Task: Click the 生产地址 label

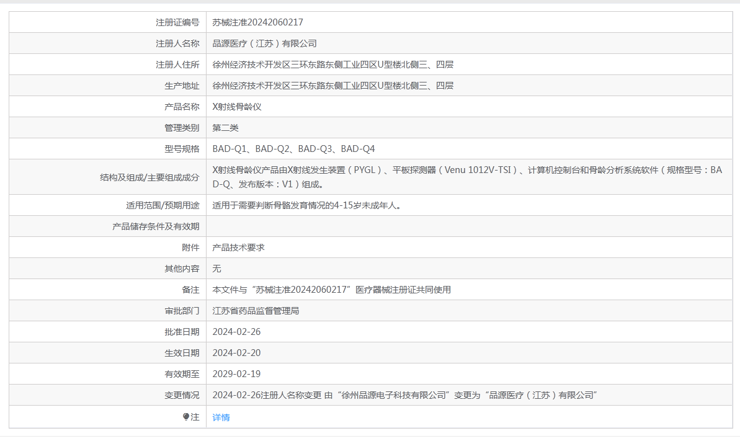Action: tap(182, 86)
